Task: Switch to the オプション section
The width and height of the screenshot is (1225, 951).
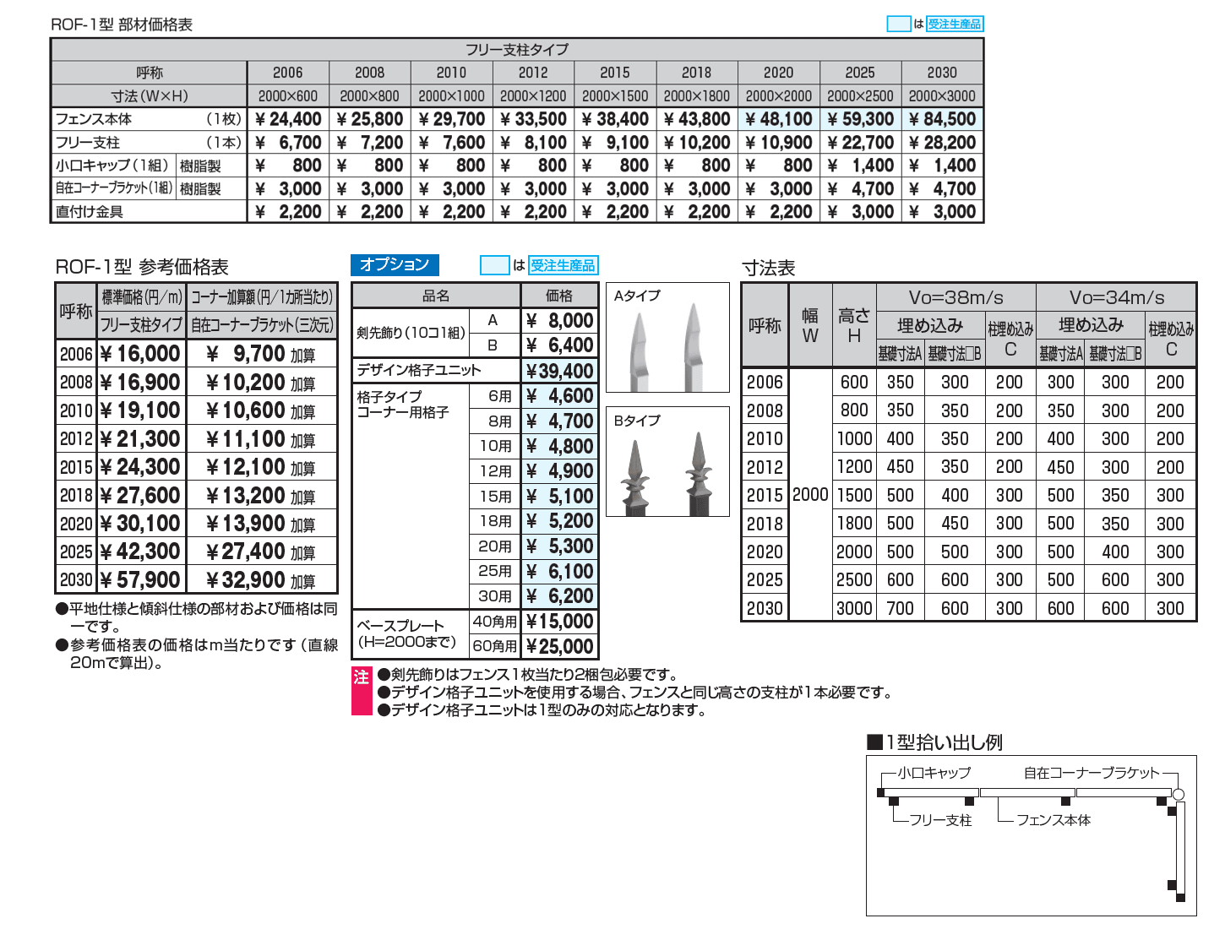Action: tap(395, 264)
